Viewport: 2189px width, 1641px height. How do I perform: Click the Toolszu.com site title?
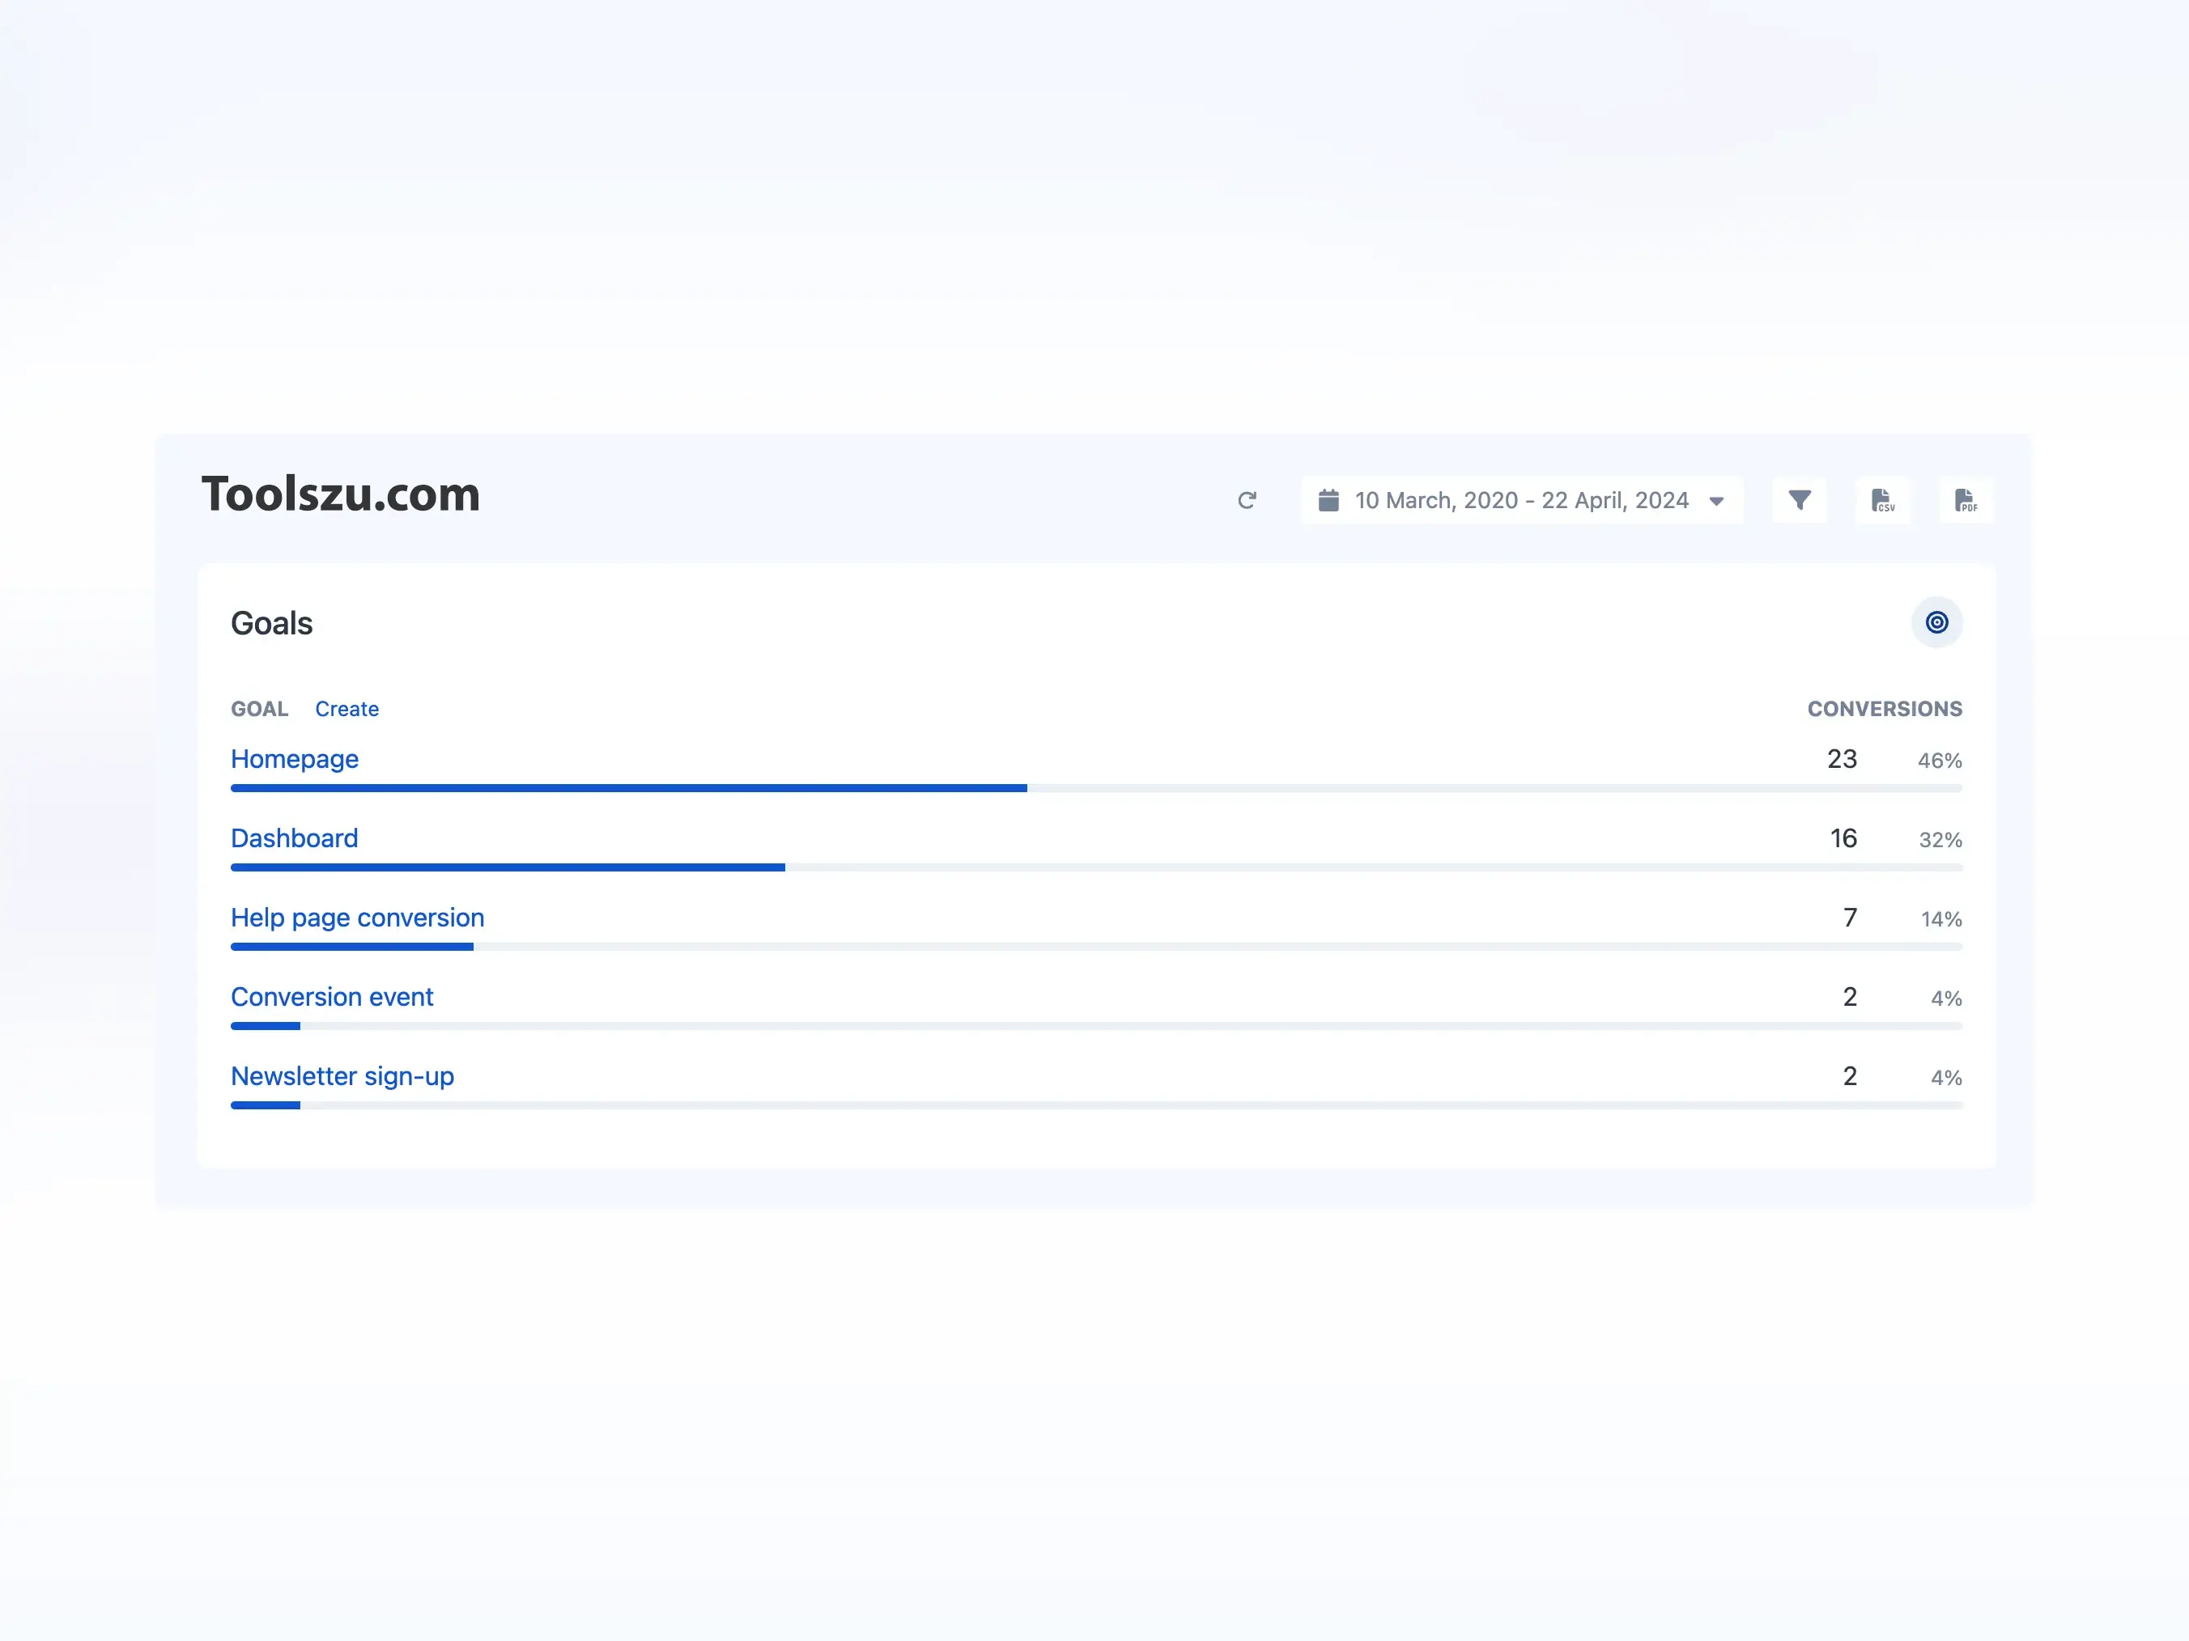[341, 494]
